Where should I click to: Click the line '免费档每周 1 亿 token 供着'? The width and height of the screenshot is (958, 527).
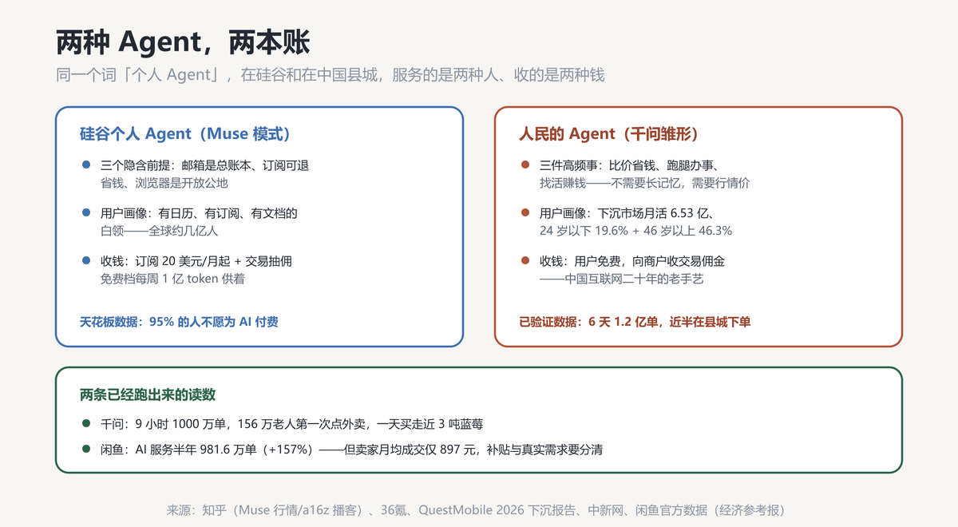tap(172, 279)
